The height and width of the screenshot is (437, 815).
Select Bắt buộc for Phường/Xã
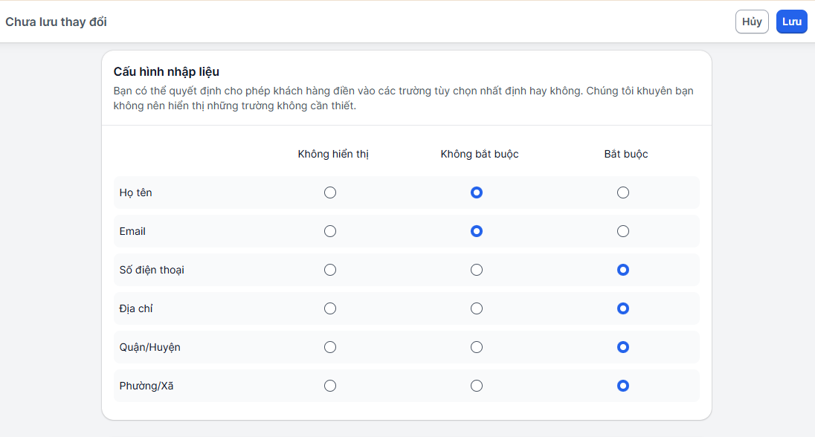[623, 386]
